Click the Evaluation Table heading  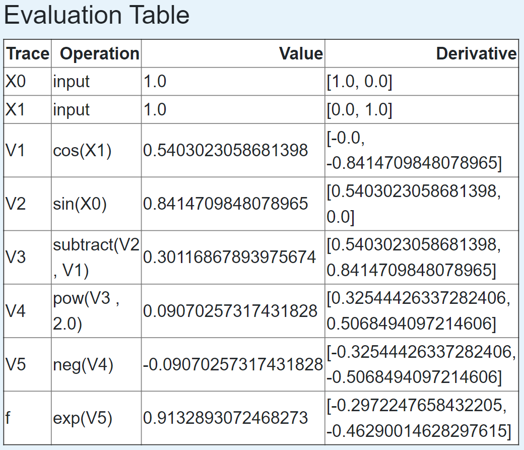(97, 16)
